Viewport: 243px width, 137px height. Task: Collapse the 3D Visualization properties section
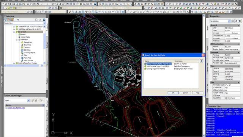pyautogui.click(x=238, y=44)
